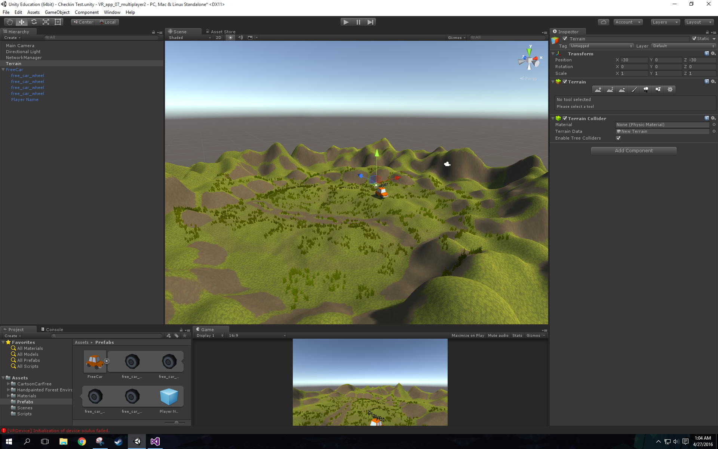Enable Tree Colliders on Terrain Collider
This screenshot has width=718, height=449.
coord(619,138)
